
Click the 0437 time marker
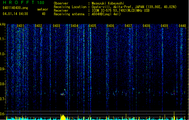pos(128,26)
